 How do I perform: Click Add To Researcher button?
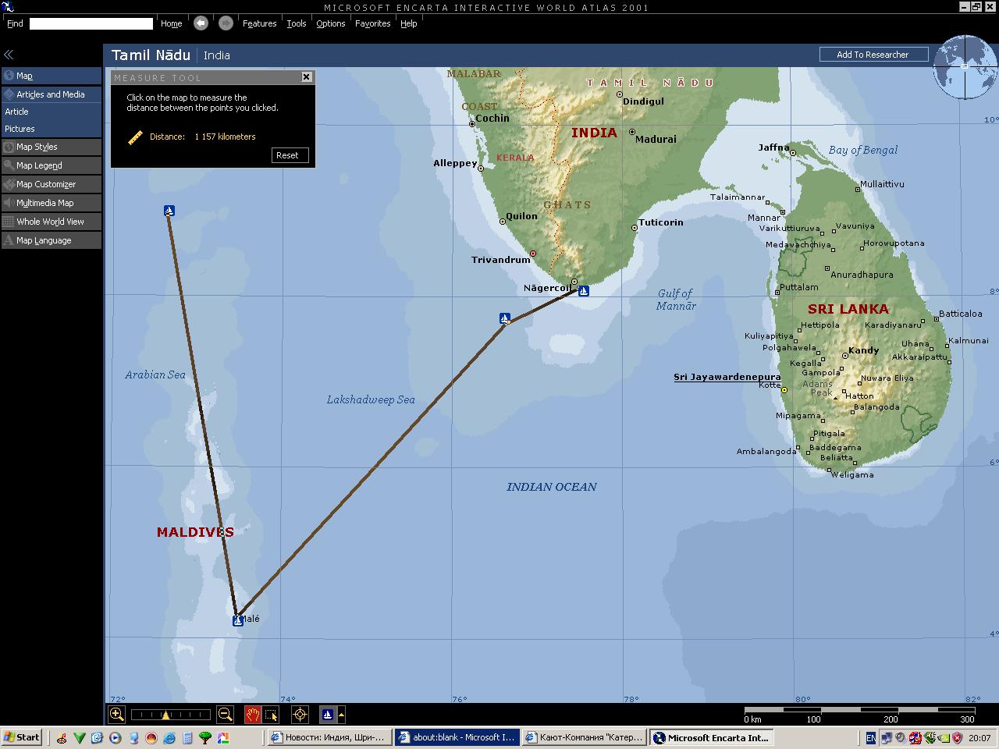(873, 55)
